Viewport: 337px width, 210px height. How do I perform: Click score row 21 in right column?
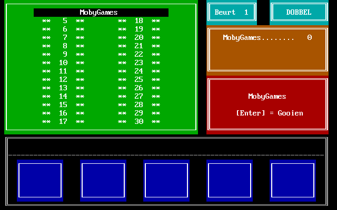139,46
